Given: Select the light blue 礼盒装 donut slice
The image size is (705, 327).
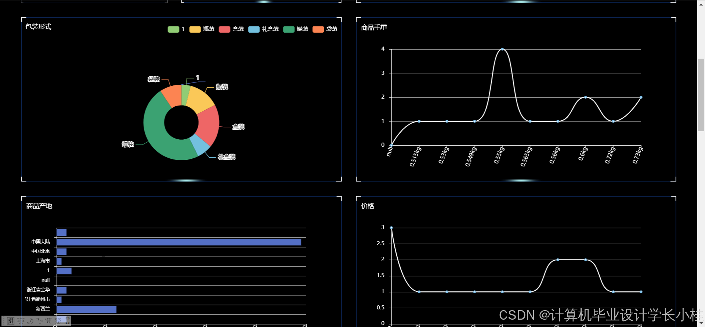Looking at the screenshot, I should [x=200, y=144].
